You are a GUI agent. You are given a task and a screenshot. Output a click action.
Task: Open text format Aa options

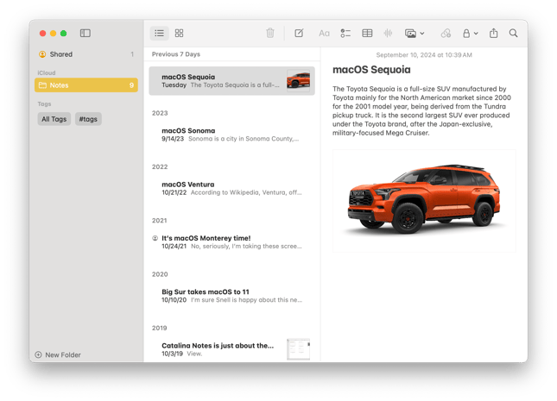point(324,34)
